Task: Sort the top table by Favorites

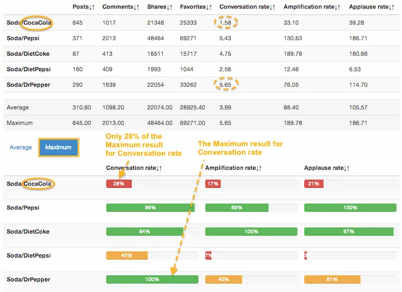Action: click(x=196, y=7)
